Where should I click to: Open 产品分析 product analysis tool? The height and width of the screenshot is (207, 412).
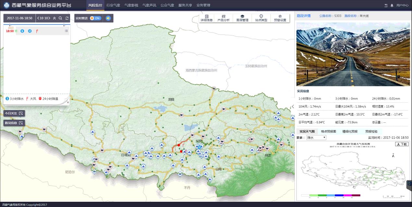[223, 18]
